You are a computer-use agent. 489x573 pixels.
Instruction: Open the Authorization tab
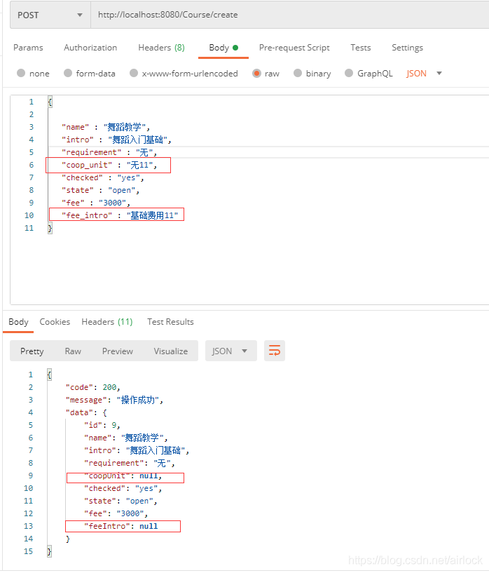click(x=90, y=48)
